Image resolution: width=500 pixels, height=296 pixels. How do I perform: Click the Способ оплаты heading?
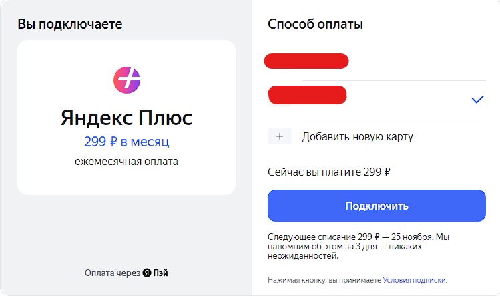315,25
